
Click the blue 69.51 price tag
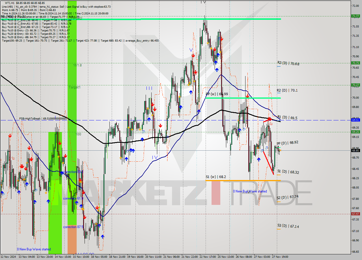pyautogui.click(x=355, y=120)
